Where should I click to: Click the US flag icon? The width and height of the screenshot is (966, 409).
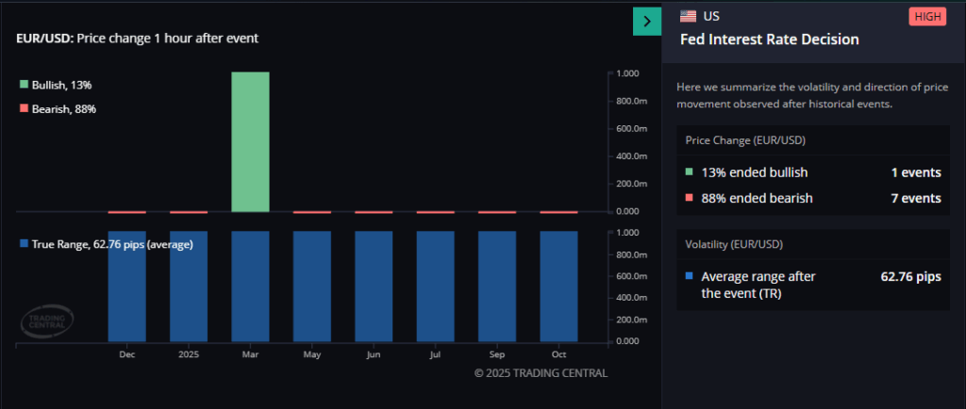[x=689, y=16]
